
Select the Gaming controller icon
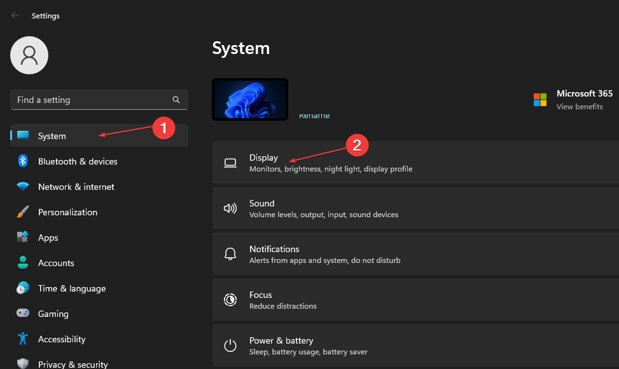click(23, 314)
